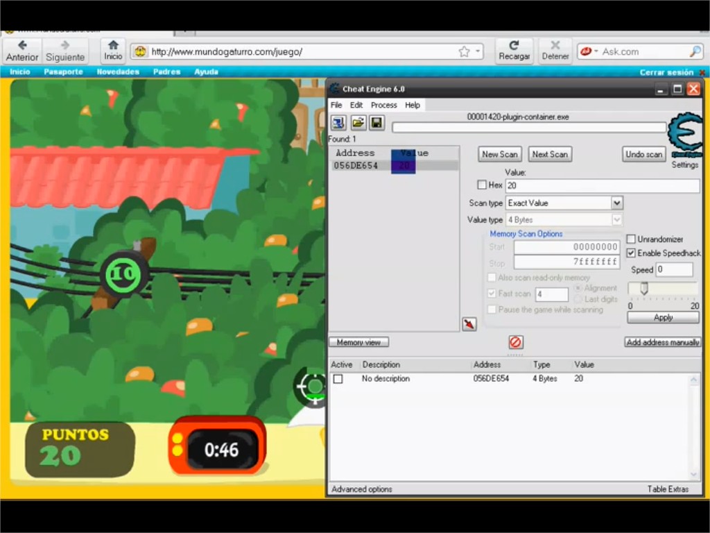Click the open folder icon in Cheat Engine
Image resolution: width=710 pixels, height=533 pixels.
(358, 123)
